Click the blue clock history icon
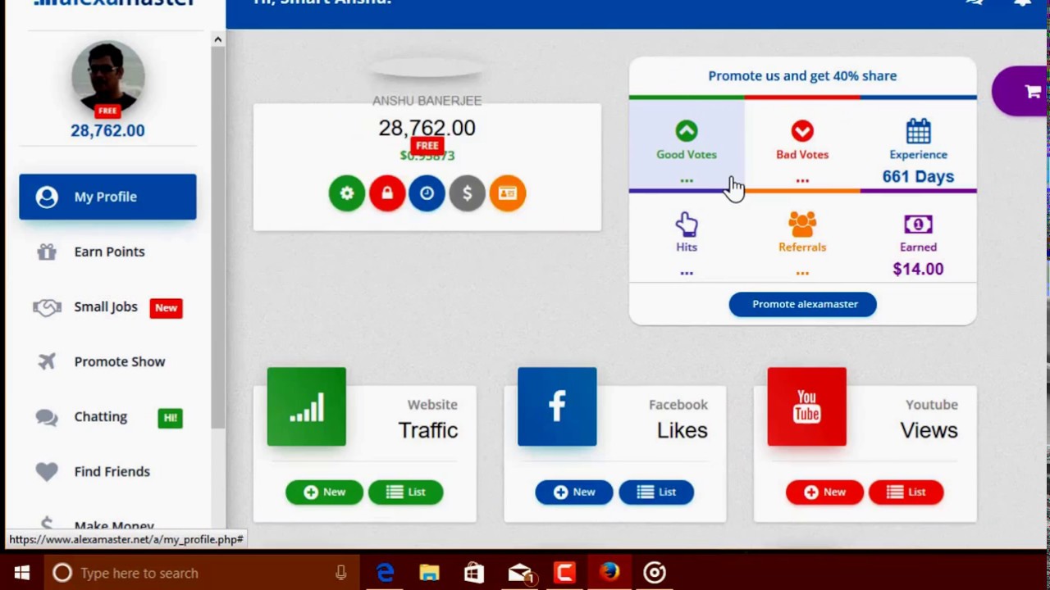 [427, 193]
